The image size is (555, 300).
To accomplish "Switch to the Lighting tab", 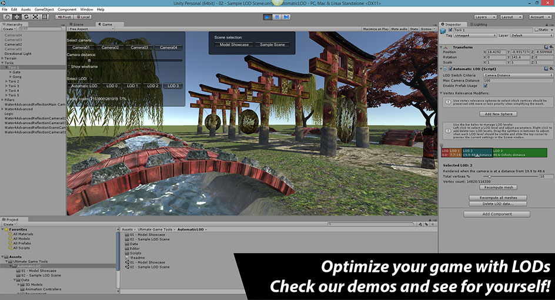I will click(x=479, y=25).
